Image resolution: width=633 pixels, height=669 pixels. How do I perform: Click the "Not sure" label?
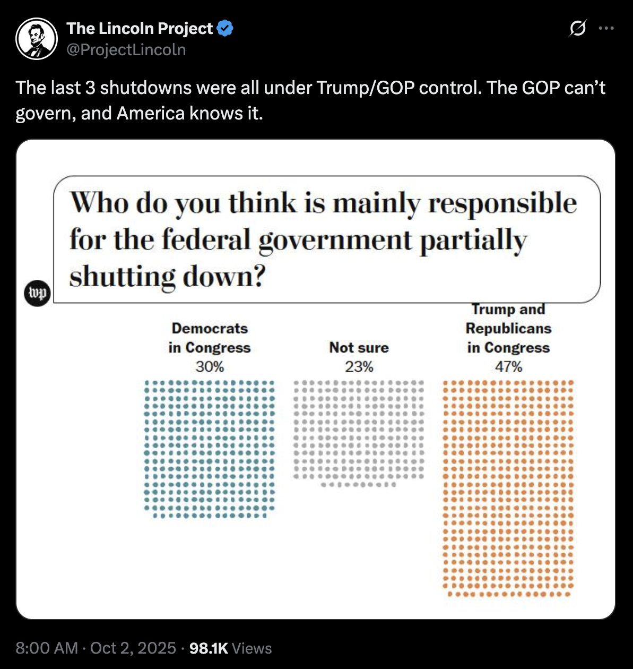(x=359, y=348)
